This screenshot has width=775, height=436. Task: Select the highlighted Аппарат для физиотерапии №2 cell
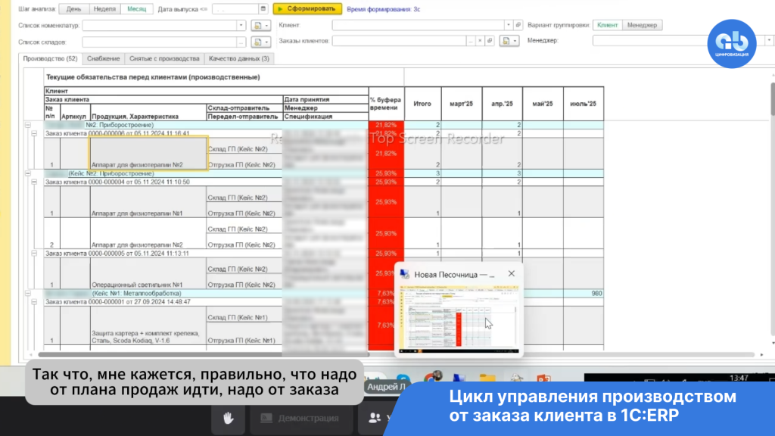point(148,153)
